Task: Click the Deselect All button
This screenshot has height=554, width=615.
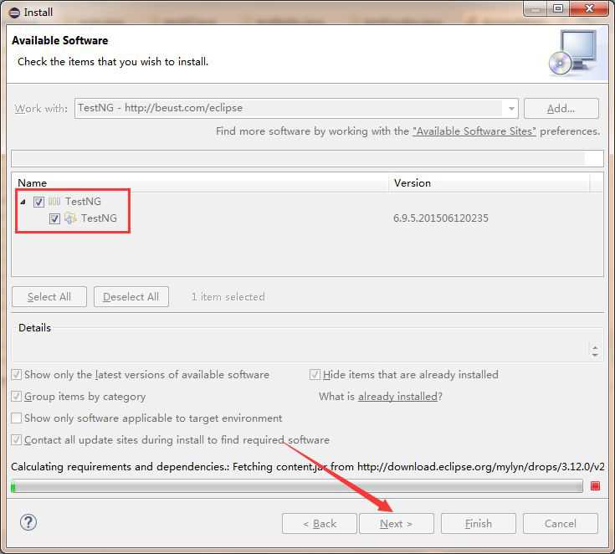Action: [131, 296]
